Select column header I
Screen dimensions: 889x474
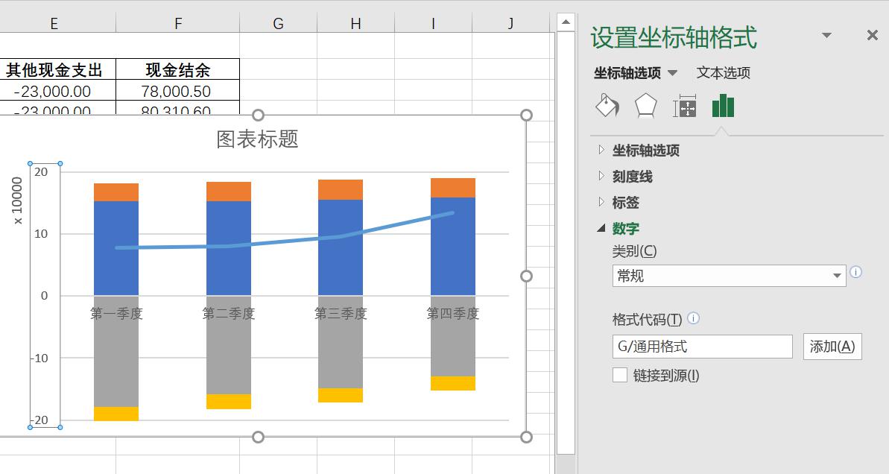[x=433, y=23]
